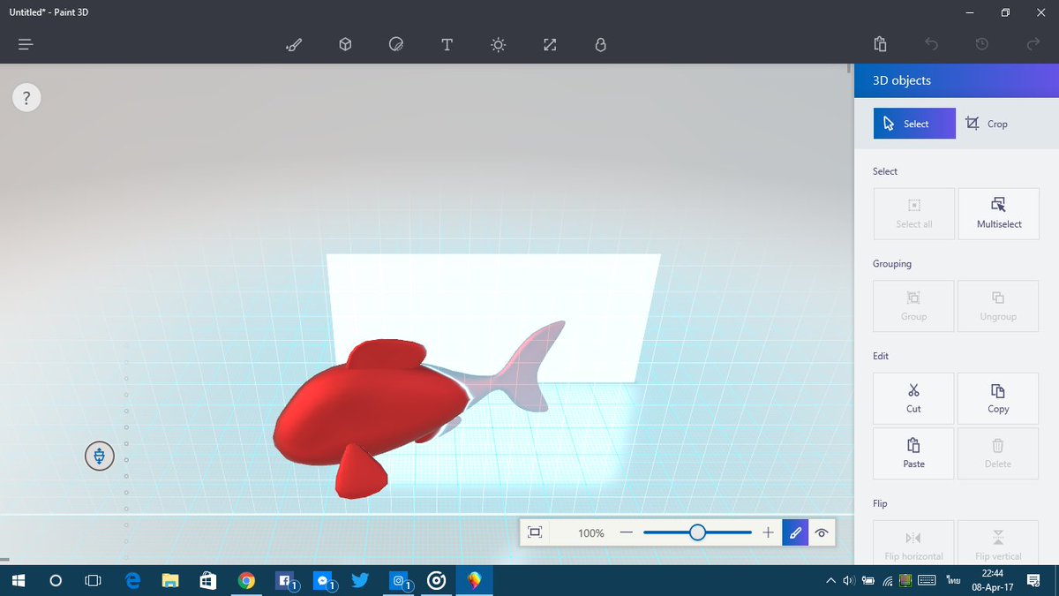The width and height of the screenshot is (1059, 596).
Task: Enable Multiselect mode
Action: click(x=999, y=214)
